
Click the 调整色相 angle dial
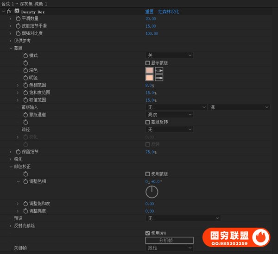click(x=152, y=192)
